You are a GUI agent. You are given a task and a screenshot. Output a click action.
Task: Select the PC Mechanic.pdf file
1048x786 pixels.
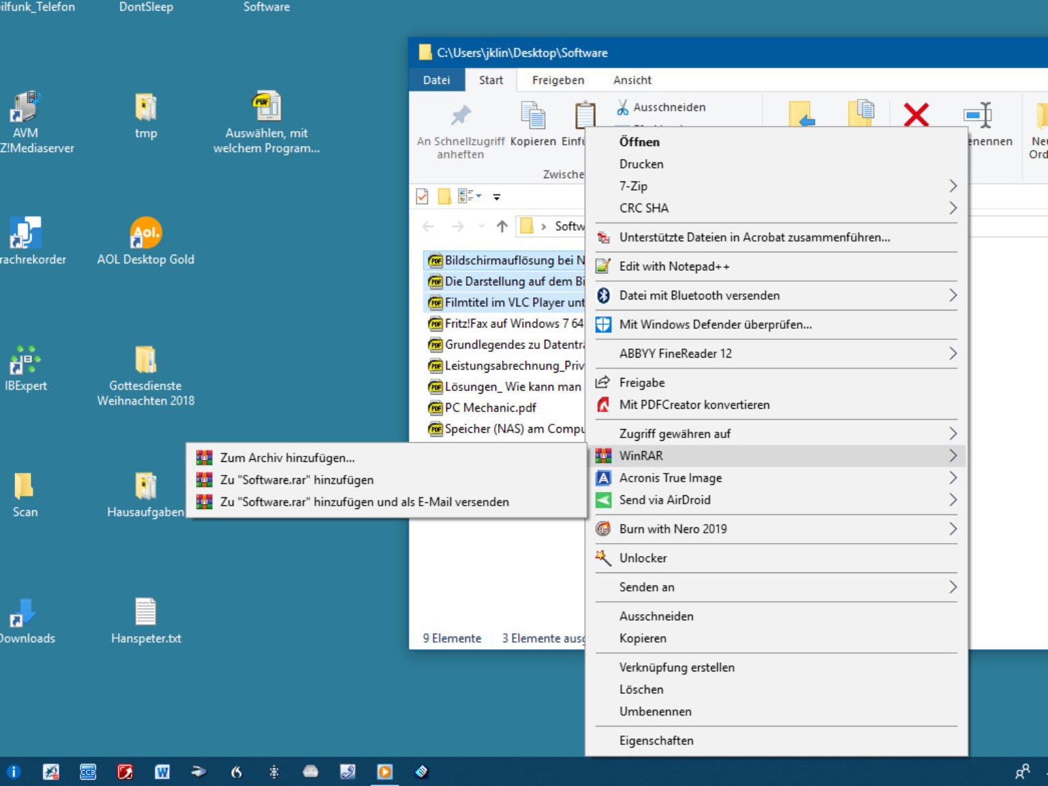click(x=490, y=407)
